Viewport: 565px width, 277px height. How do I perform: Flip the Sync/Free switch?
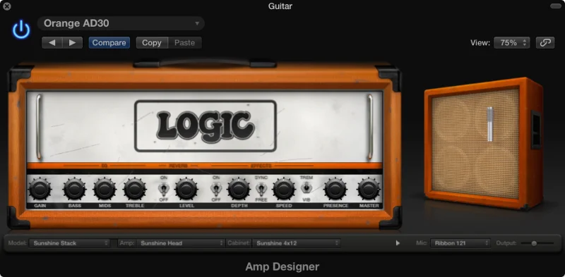[x=261, y=188]
